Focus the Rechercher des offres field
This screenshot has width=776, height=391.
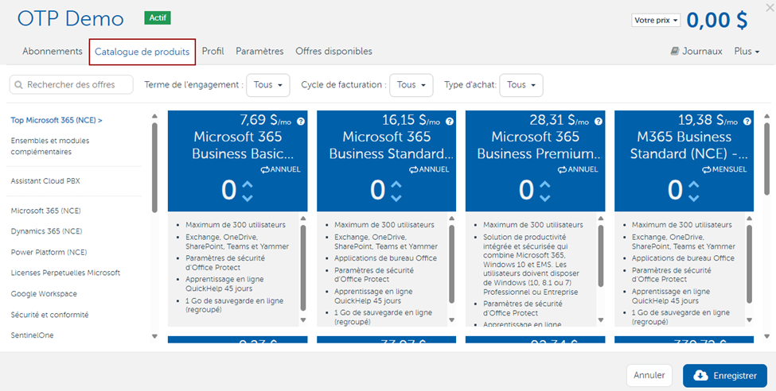72,85
